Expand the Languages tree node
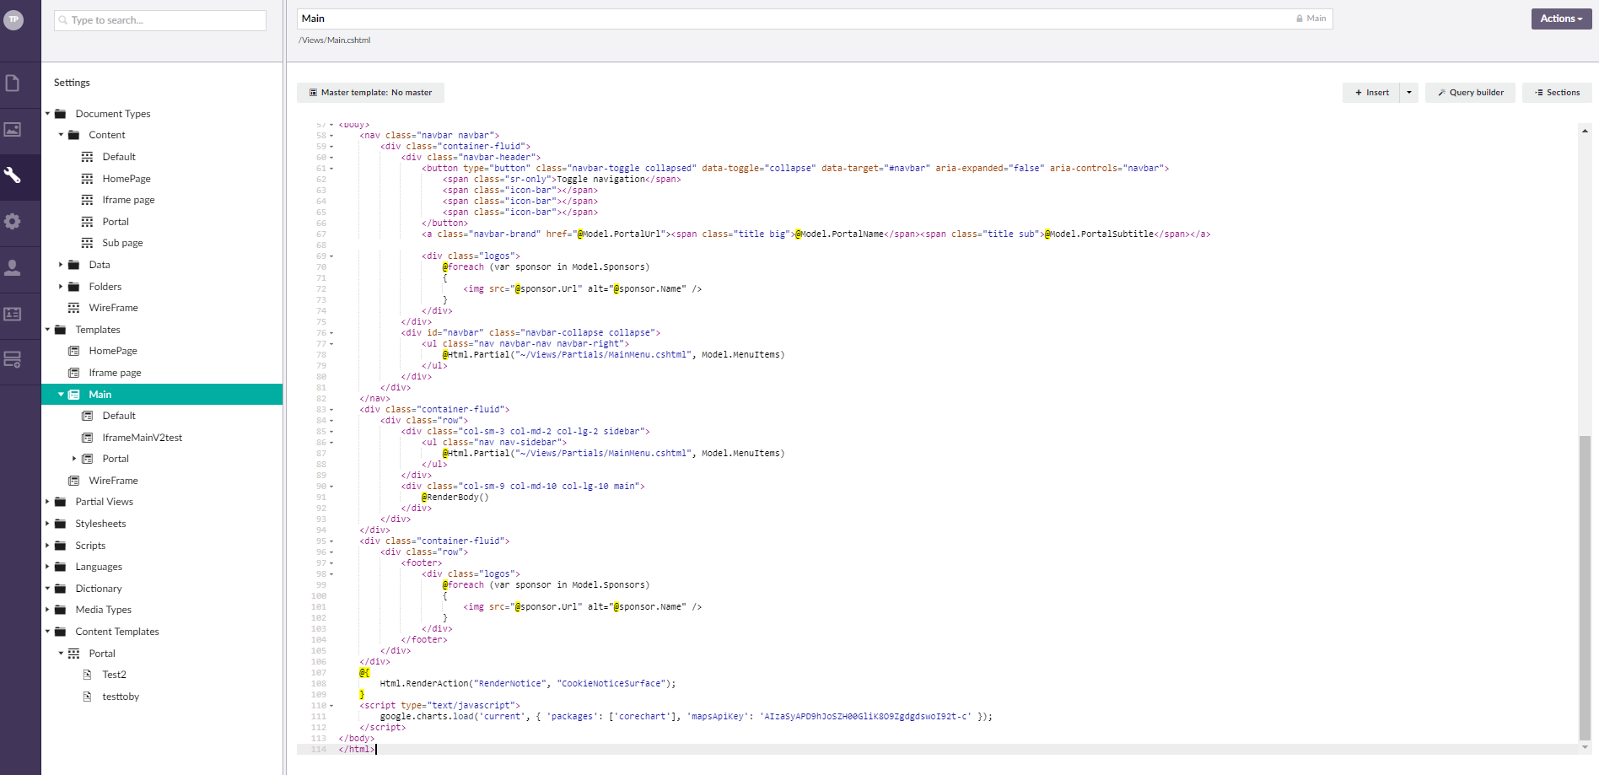Screen dimensions: 1599x775 point(47,567)
